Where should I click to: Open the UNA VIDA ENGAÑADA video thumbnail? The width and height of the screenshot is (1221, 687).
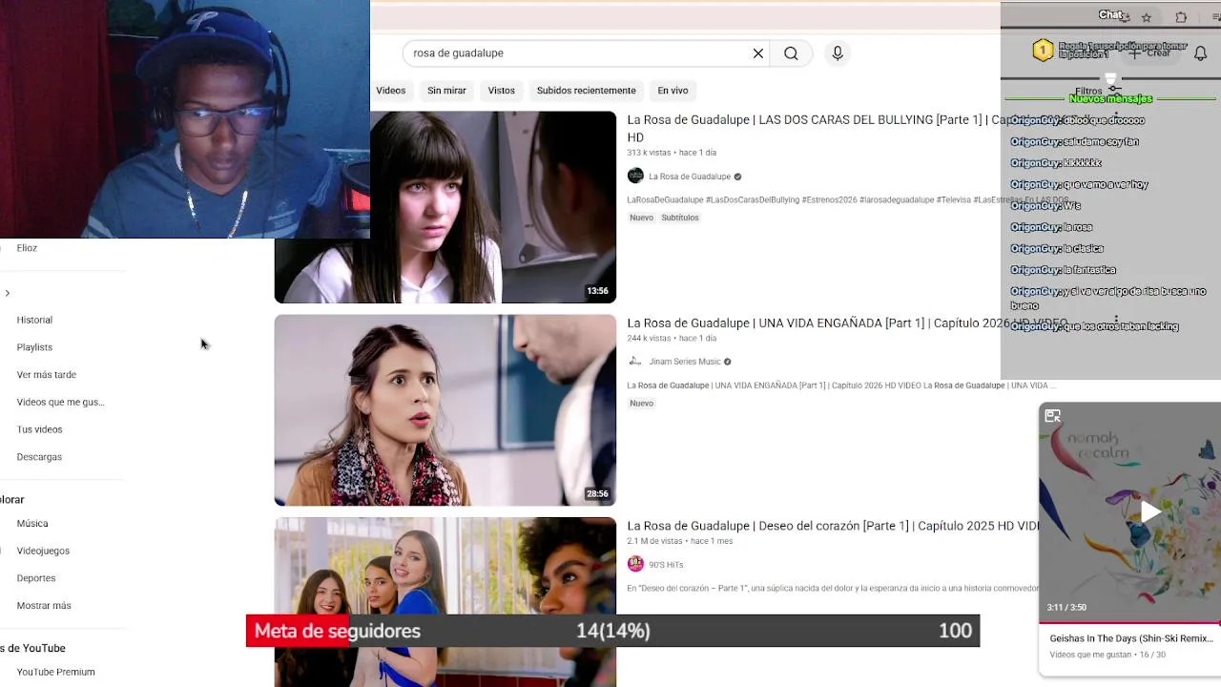point(445,410)
